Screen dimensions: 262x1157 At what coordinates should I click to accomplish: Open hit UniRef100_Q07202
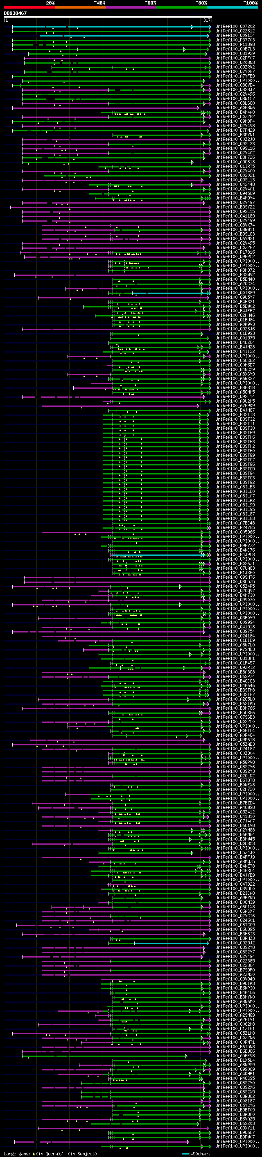pyautogui.click(x=235, y=27)
